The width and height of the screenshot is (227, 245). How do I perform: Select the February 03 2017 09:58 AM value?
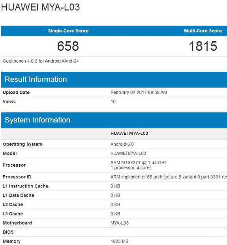tap(139, 92)
